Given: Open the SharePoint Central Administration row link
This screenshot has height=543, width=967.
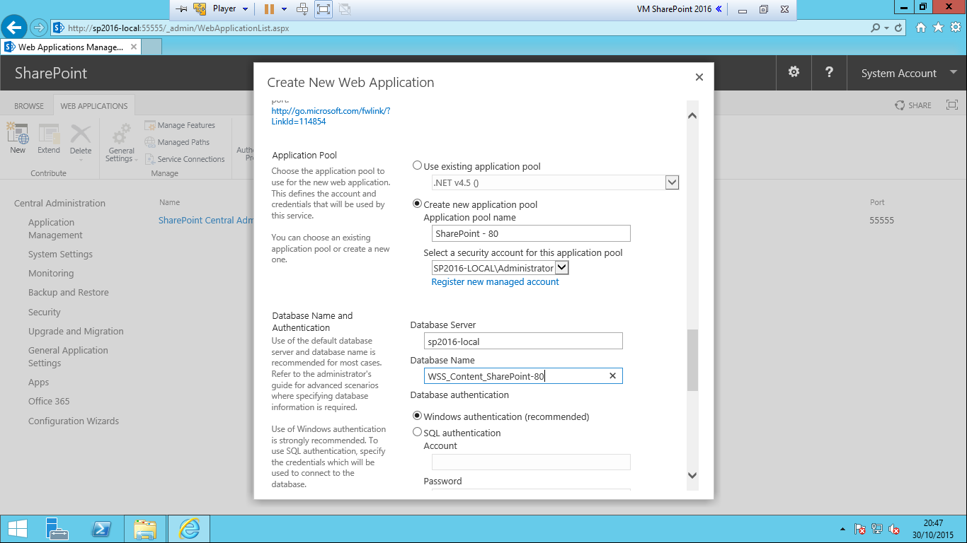Looking at the screenshot, I should pos(206,220).
